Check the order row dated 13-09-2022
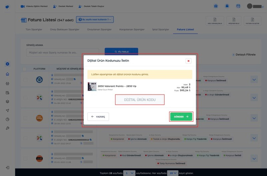The height and width of the screenshot is (176, 267). tap(25, 80)
